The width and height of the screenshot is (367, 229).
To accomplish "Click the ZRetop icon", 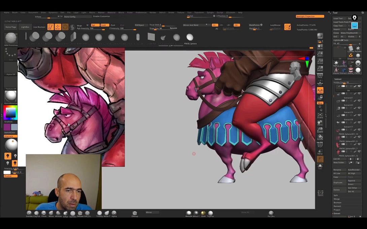I will click(x=135, y=214).
